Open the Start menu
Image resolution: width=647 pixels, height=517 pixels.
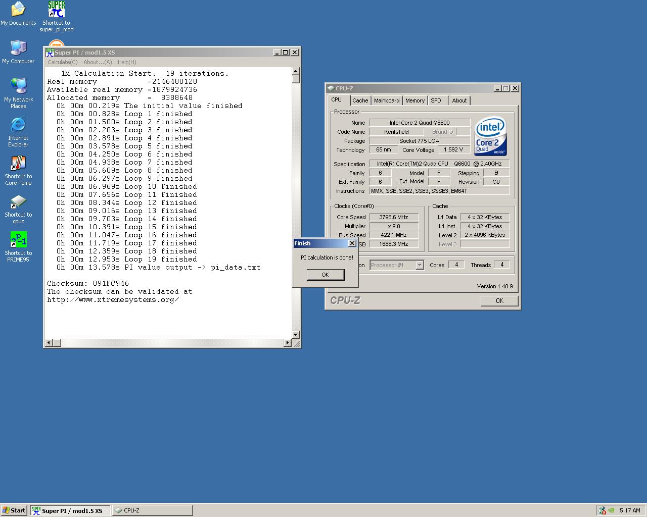pyautogui.click(x=14, y=510)
